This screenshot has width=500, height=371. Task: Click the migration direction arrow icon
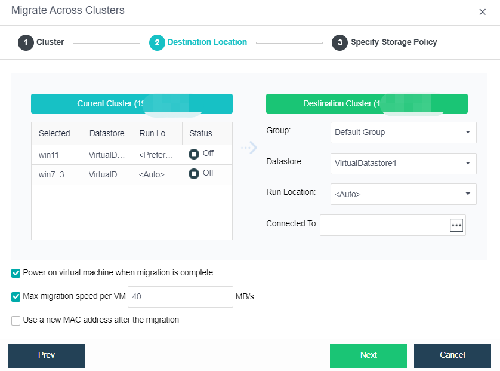[249, 148]
